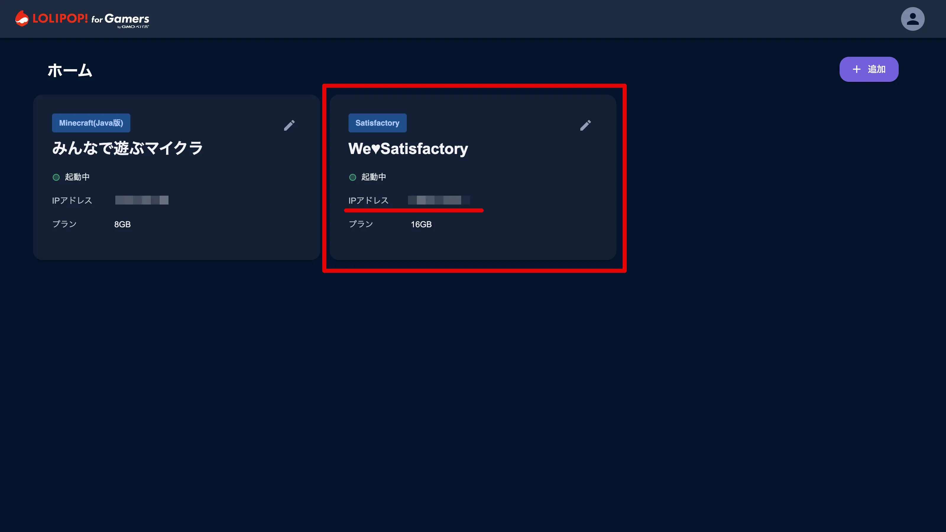Click the IPアドレス label on Minecraft card
This screenshot has width=946, height=532.
click(x=72, y=200)
